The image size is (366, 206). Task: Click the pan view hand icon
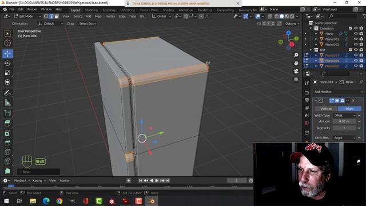(x=296, y=63)
